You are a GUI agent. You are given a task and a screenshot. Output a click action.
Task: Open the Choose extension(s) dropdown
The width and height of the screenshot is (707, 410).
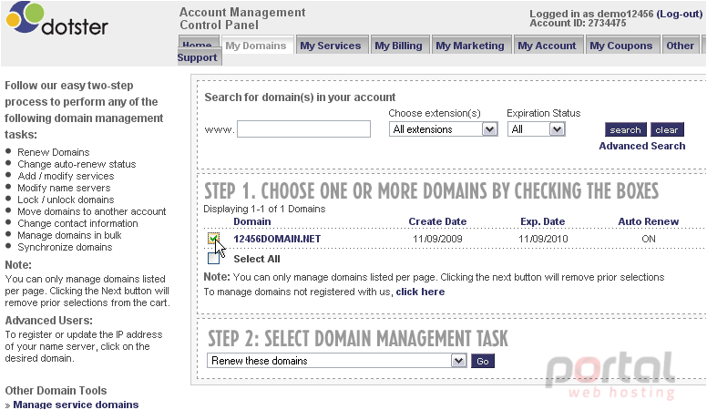click(x=443, y=129)
